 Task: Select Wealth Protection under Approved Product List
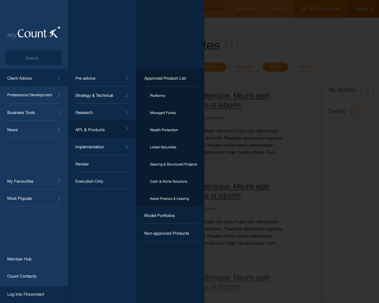(x=164, y=130)
